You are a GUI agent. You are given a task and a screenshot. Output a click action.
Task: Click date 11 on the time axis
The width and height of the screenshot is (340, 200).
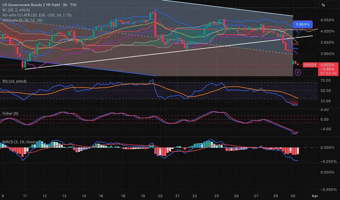click(x=25, y=196)
